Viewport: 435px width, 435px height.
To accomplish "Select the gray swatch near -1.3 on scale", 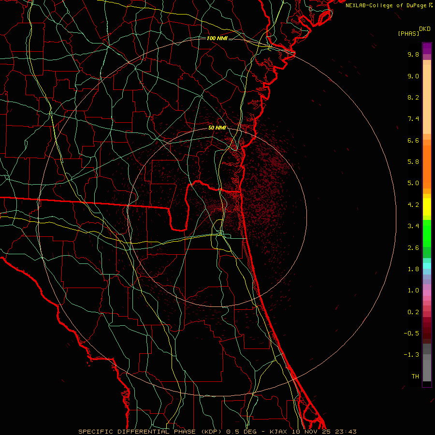I will [x=427, y=355].
